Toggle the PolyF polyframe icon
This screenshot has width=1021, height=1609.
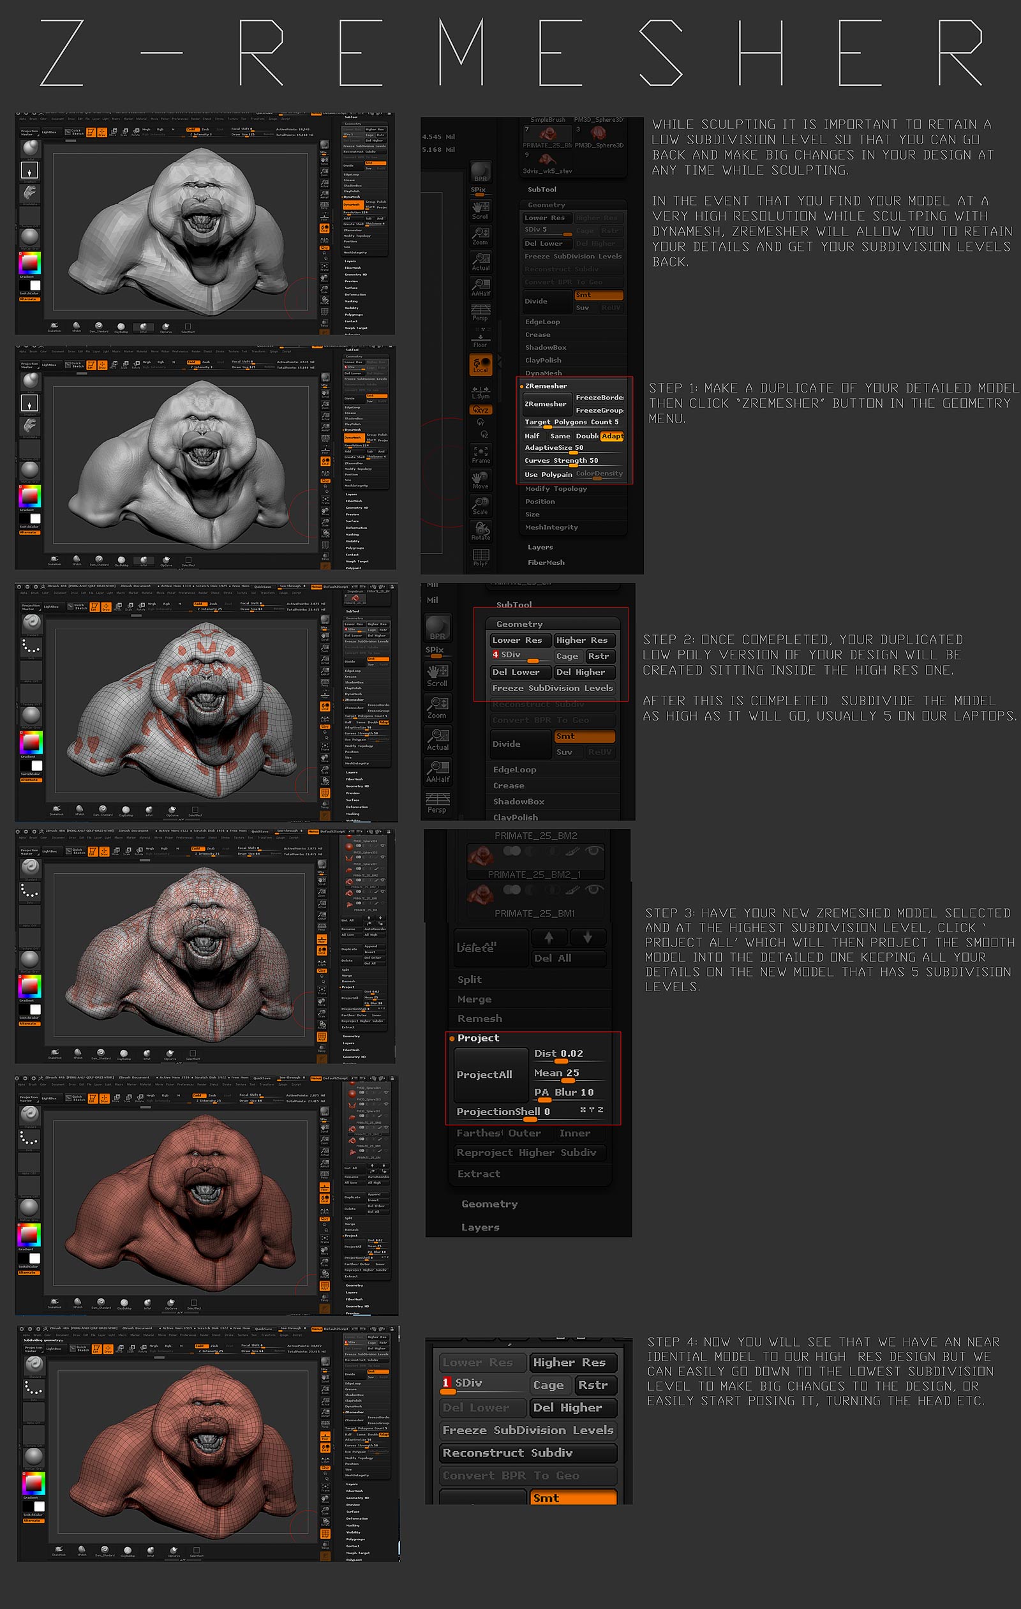(481, 557)
